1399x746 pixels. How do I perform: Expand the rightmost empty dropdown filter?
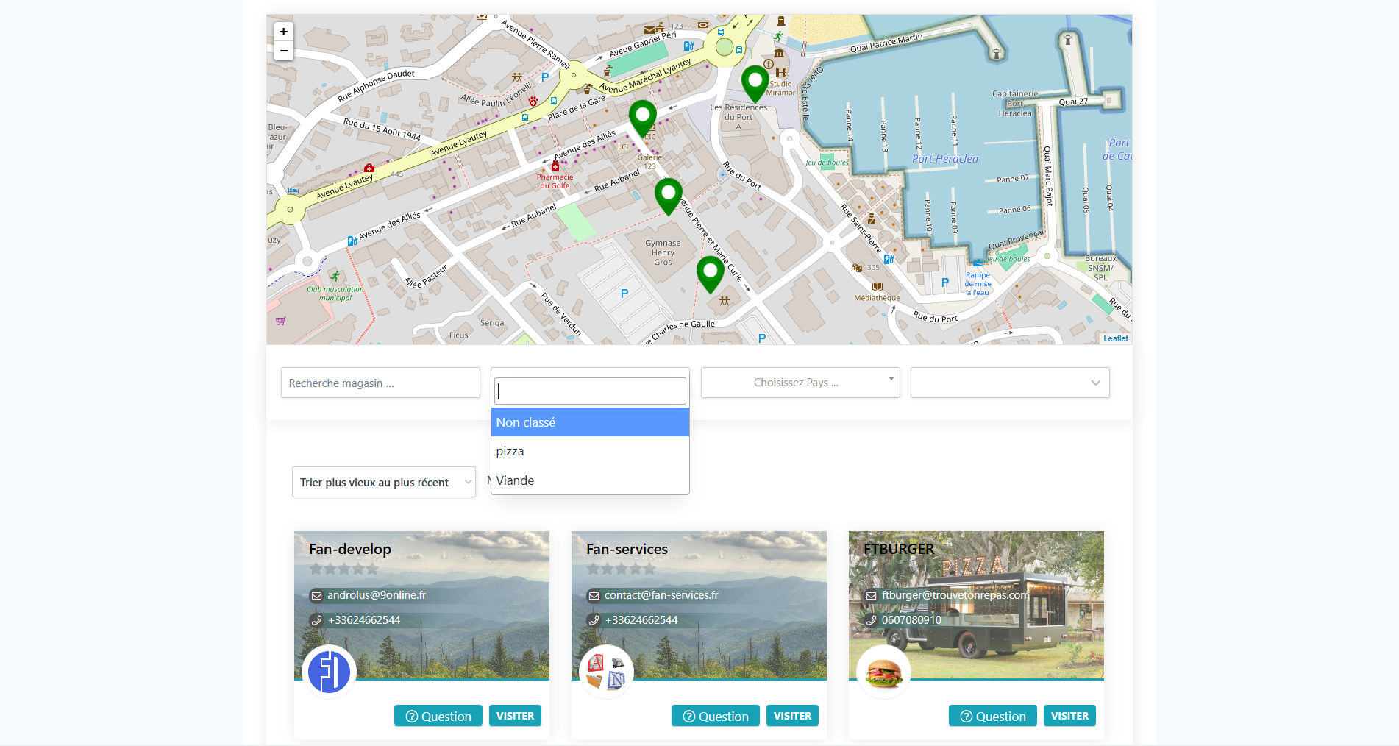click(1009, 383)
